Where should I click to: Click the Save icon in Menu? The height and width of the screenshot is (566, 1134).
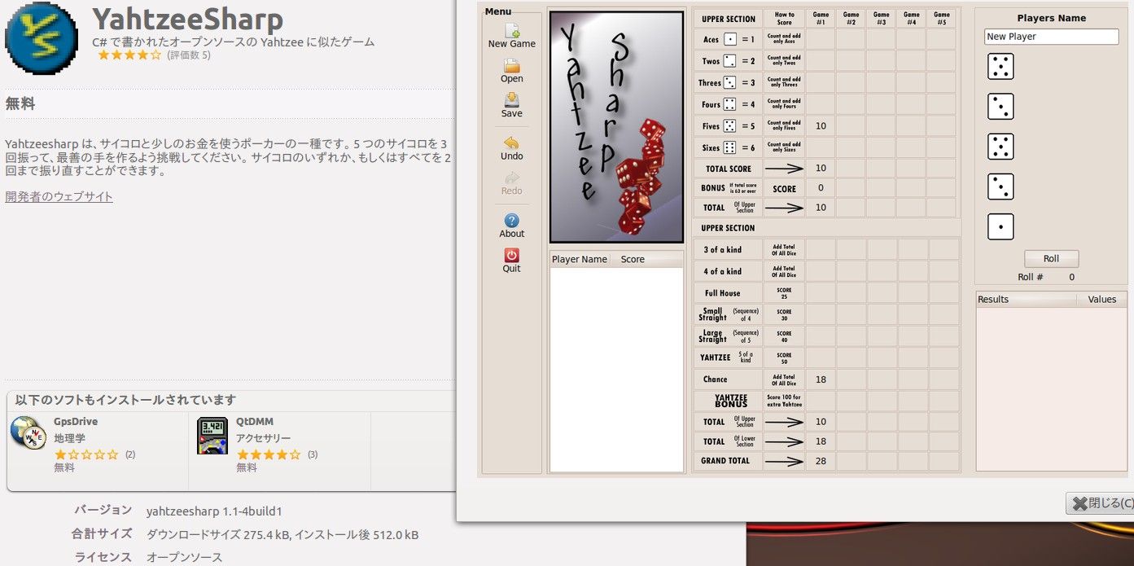coord(511,100)
